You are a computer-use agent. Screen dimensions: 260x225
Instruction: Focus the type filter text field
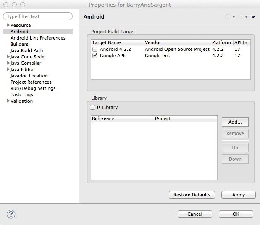coord(38,16)
